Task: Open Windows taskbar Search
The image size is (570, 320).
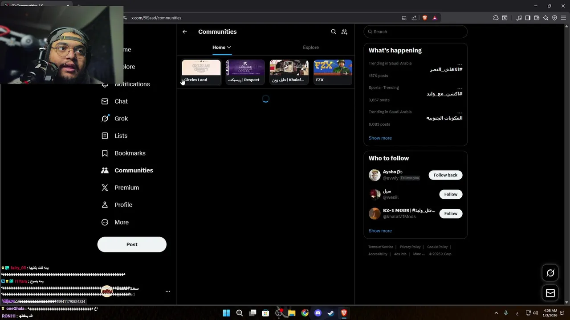Action: (239, 313)
